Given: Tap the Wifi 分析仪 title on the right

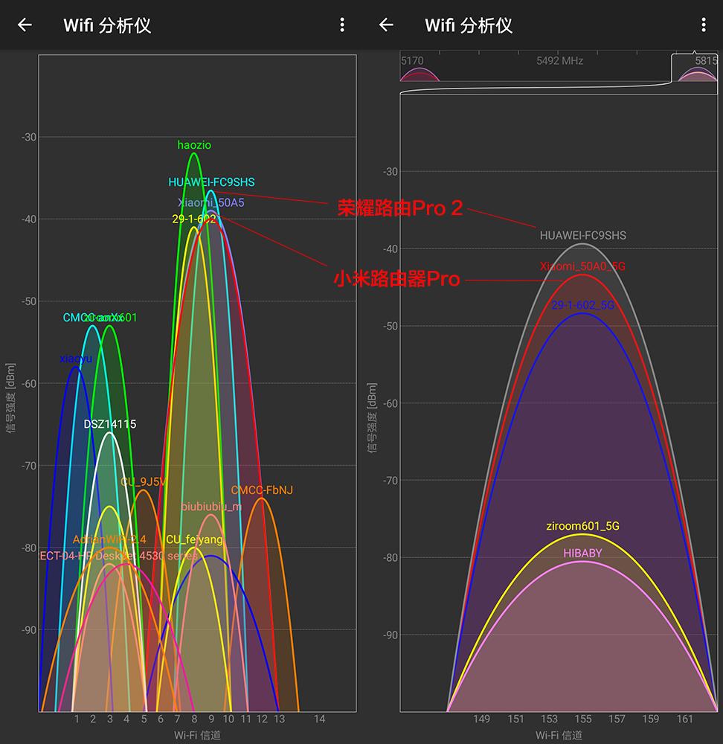Looking at the screenshot, I should coord(470,25).
